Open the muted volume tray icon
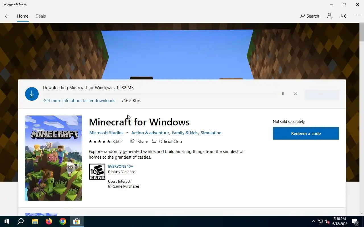The height and width of the screenshot is (227, 364). 327,221
